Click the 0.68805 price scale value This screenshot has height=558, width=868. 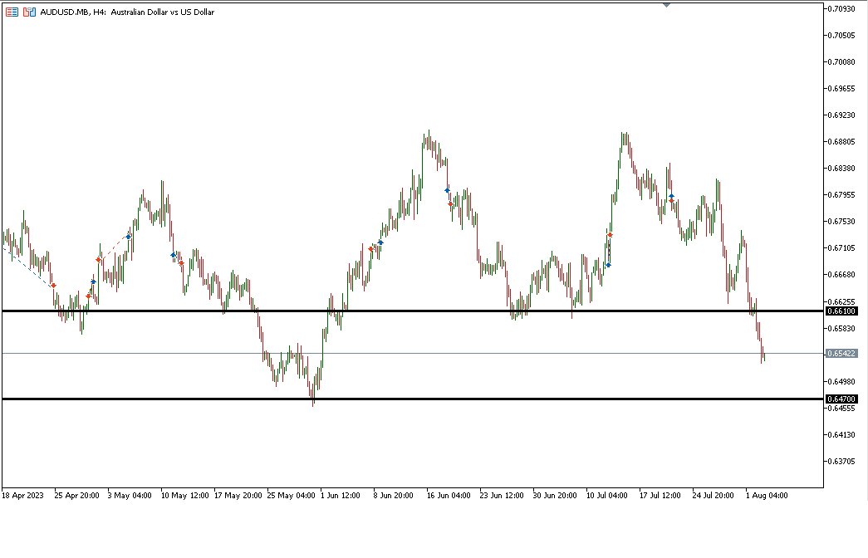coord(841,142)
